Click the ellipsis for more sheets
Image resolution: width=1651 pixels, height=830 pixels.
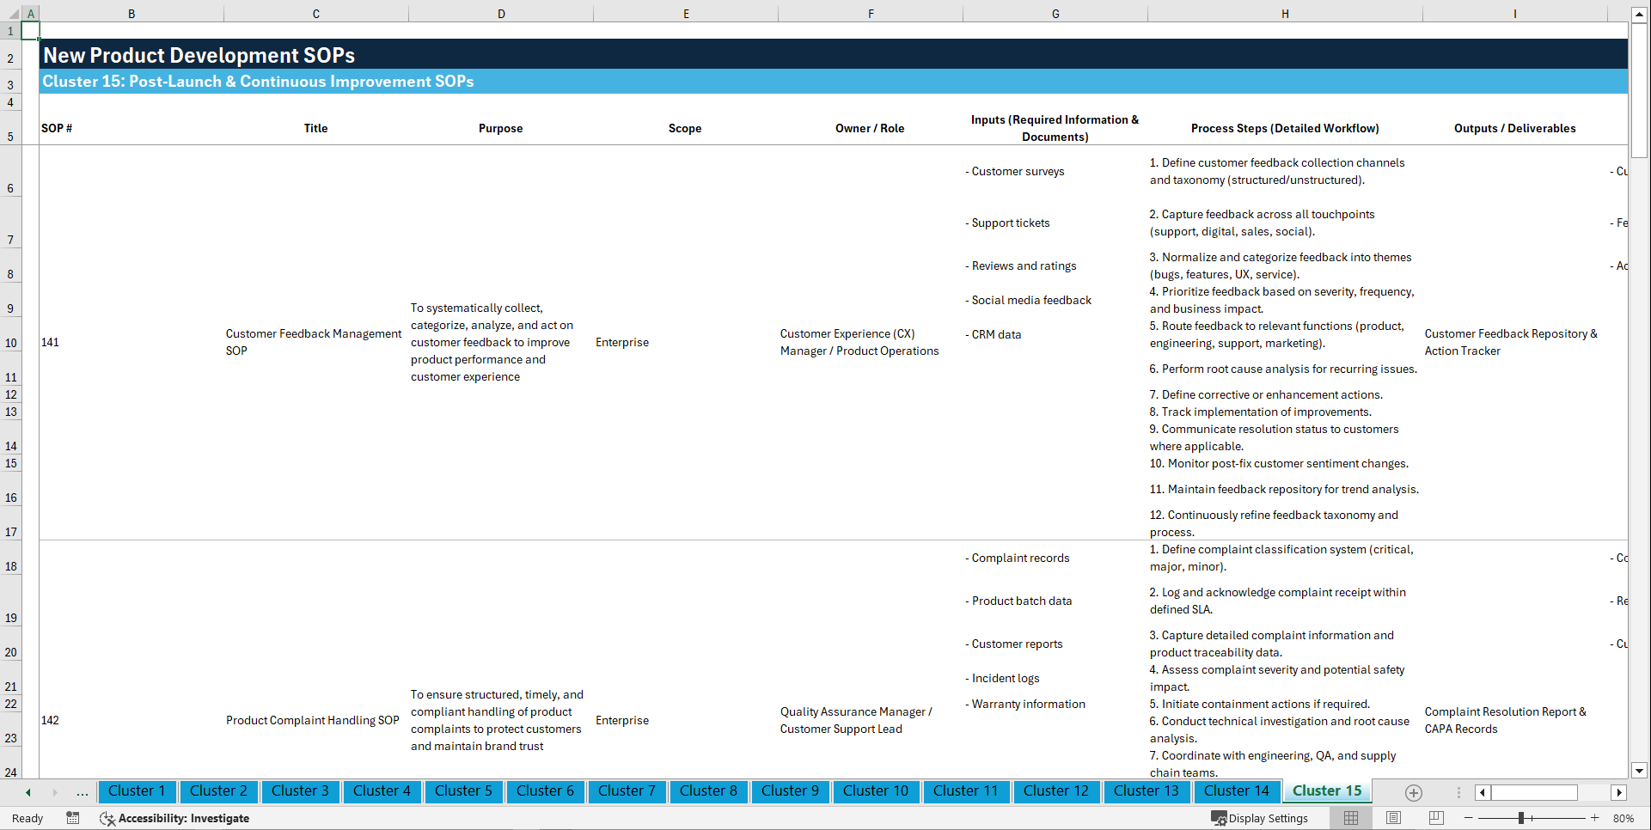point(83,792)
